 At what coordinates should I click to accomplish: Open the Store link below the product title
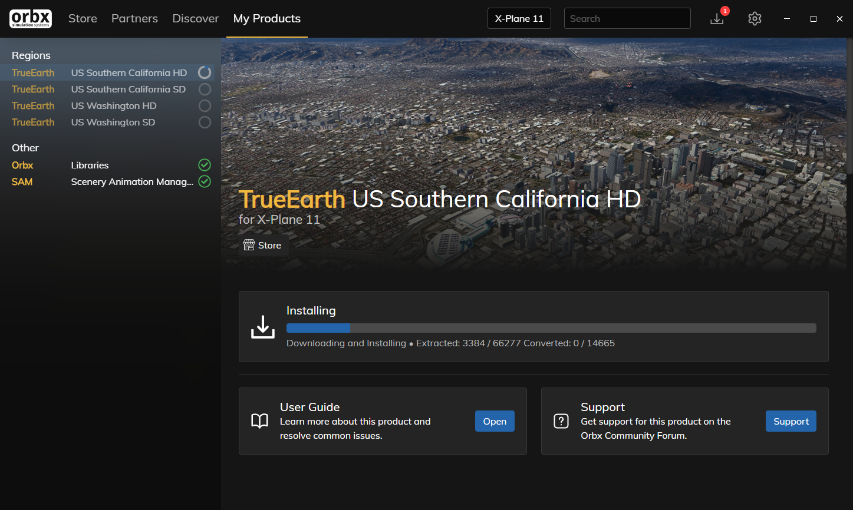coord(263,245)
